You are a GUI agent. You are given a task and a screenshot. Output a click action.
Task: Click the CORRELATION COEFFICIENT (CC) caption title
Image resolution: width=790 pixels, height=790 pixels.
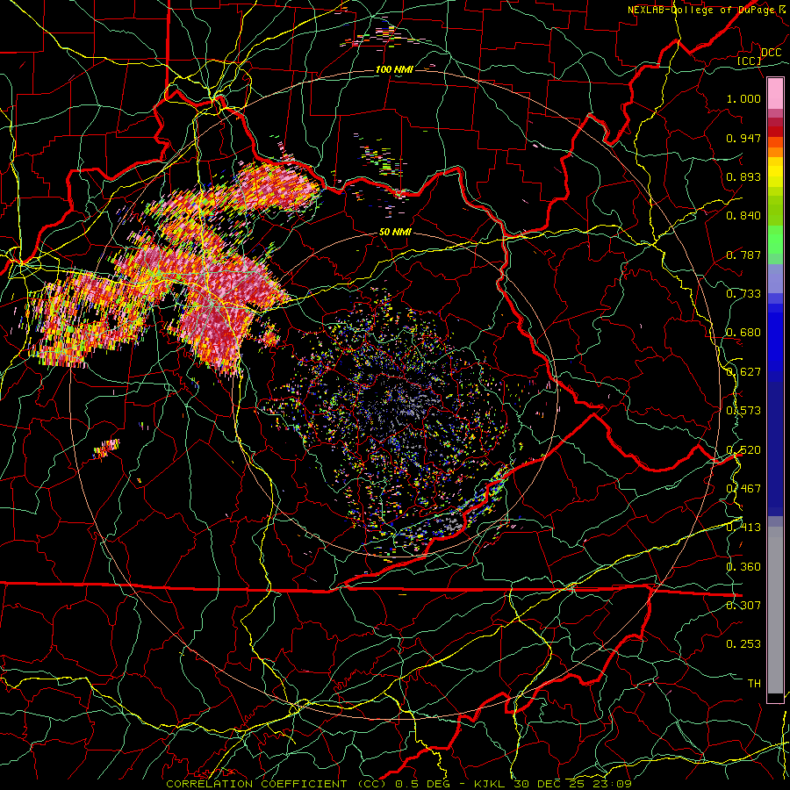tap(278, 784)
